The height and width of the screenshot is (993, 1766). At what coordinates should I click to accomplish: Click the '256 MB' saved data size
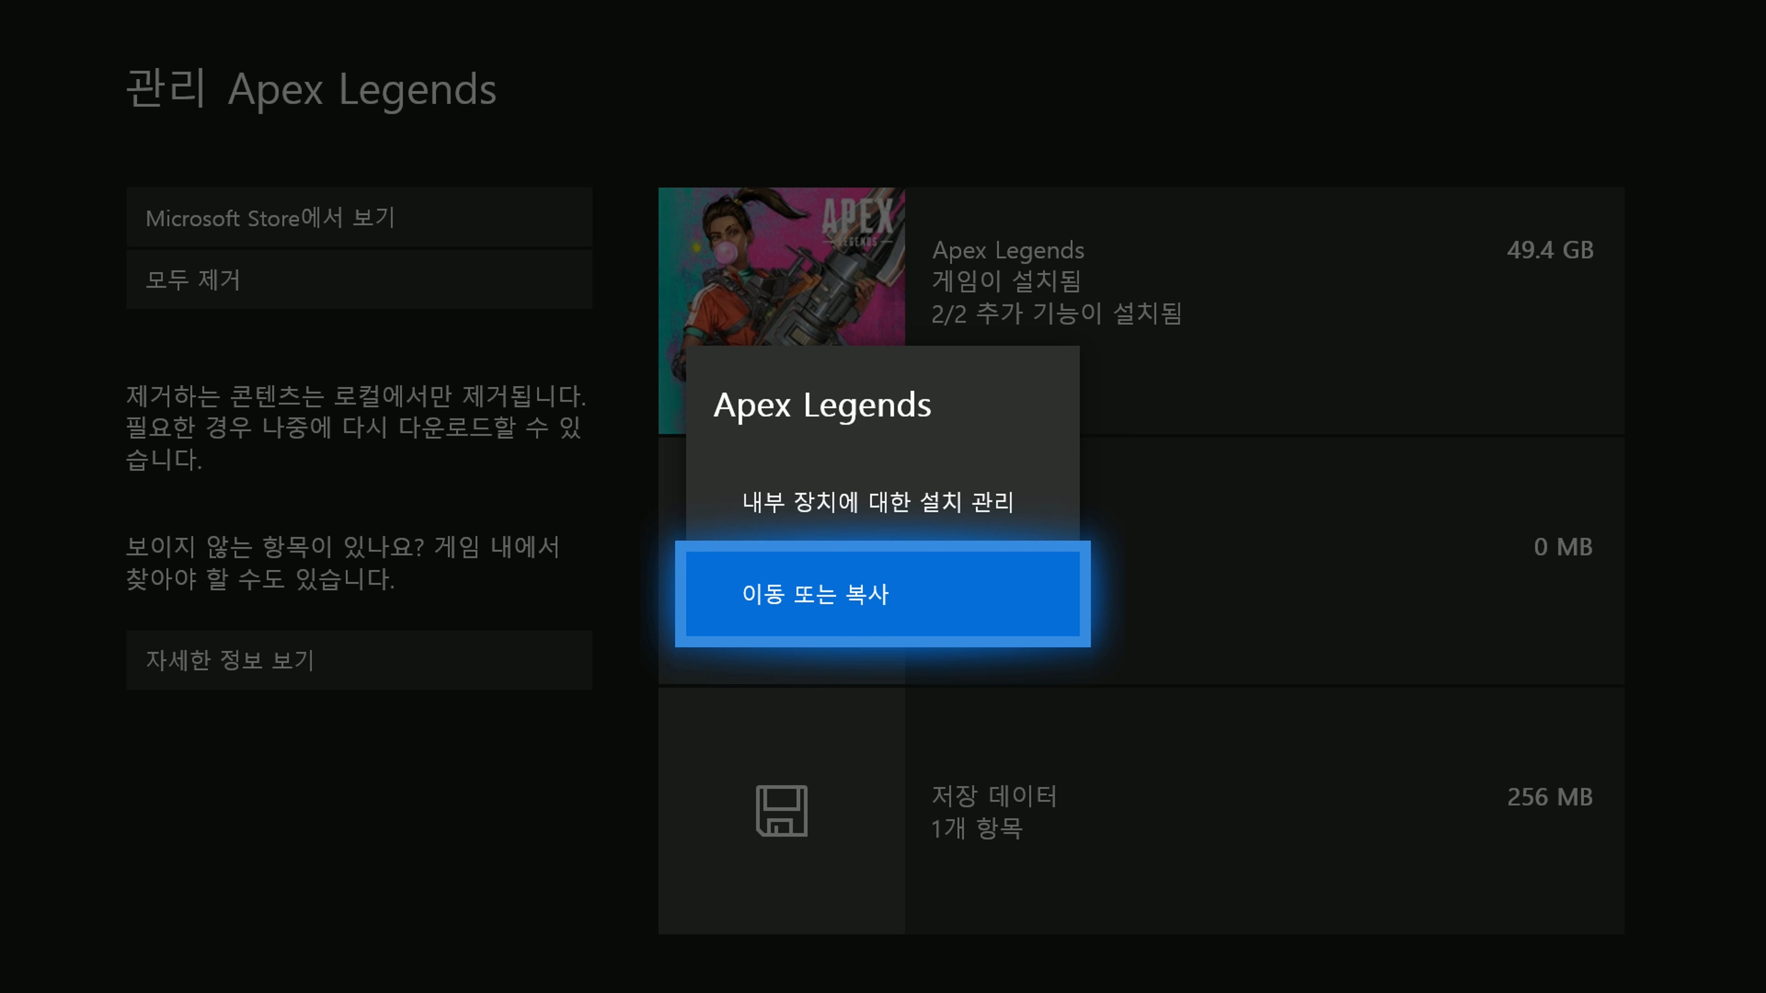click(1549, 797)
